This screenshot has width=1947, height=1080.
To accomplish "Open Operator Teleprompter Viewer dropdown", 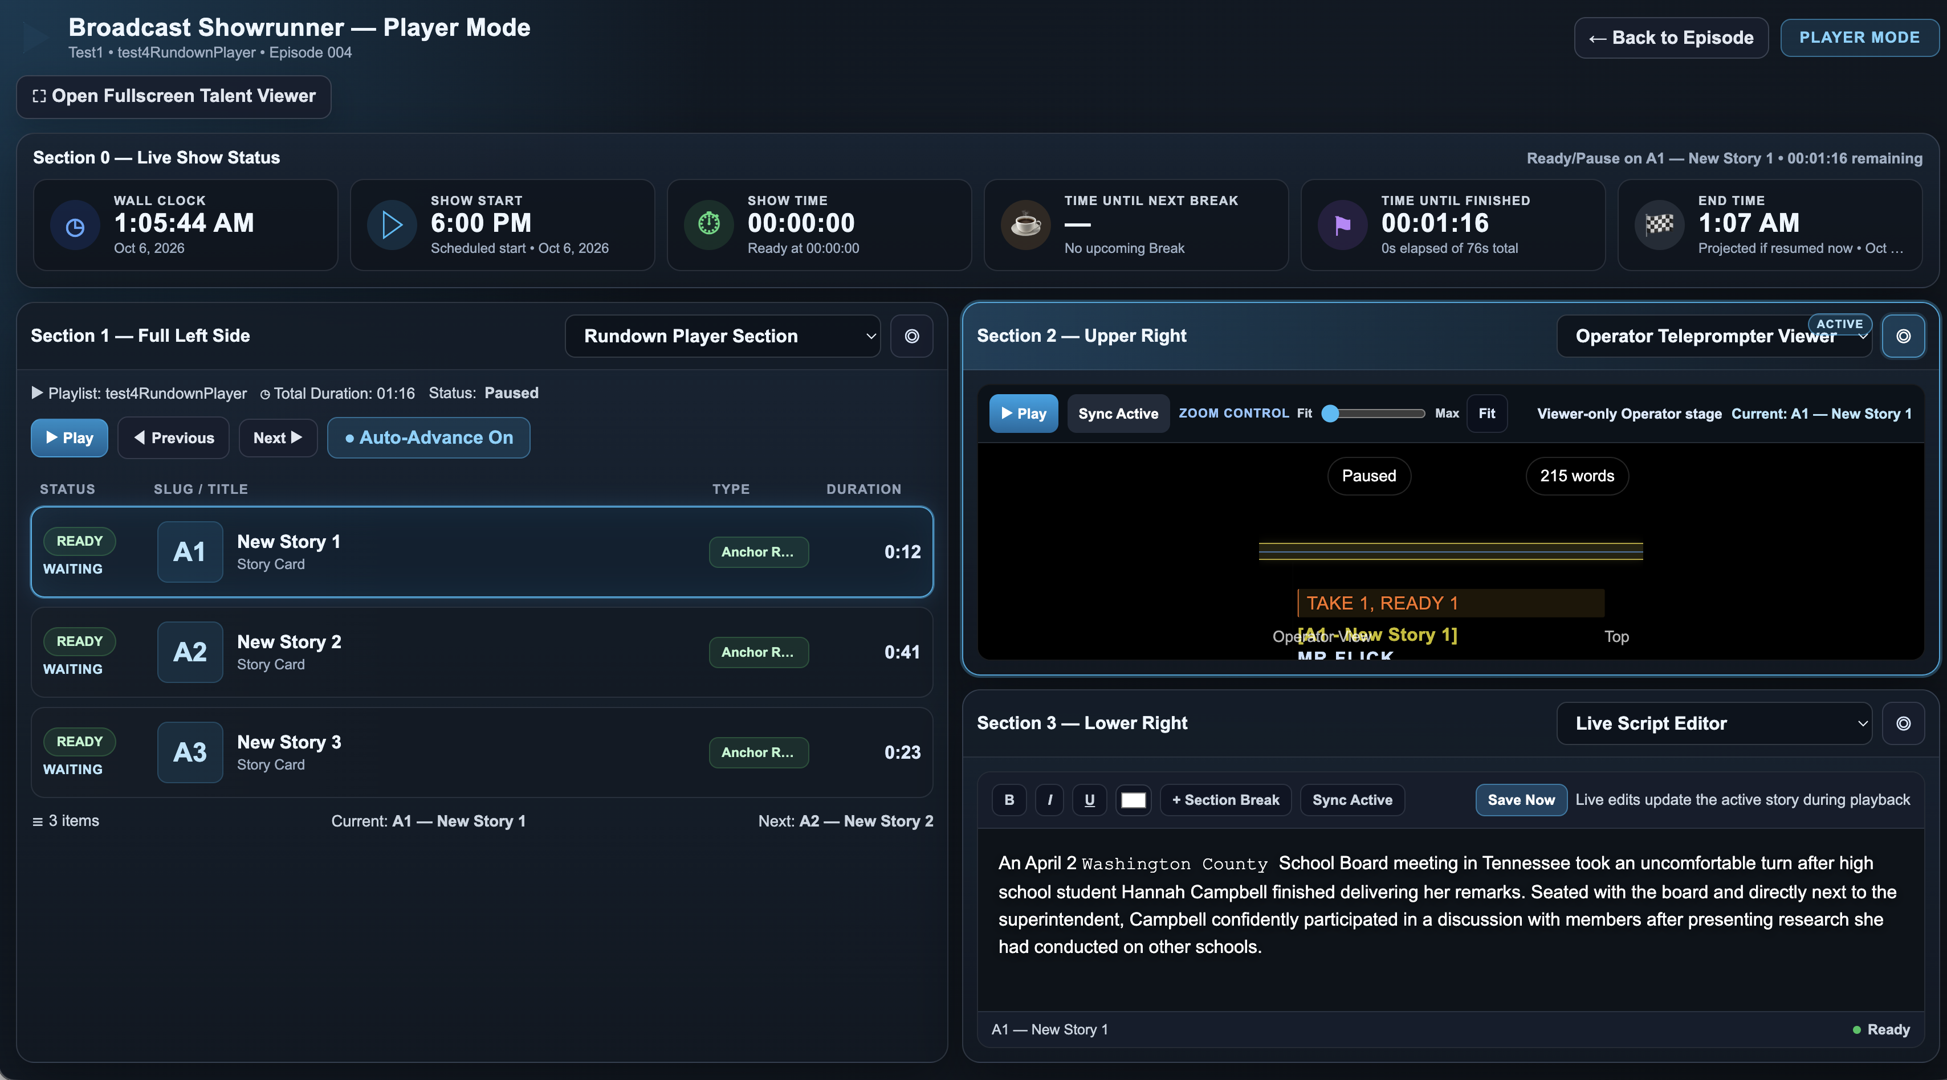I will [1713, 336].
